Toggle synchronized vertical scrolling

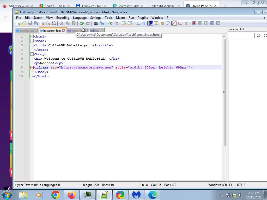124,23
